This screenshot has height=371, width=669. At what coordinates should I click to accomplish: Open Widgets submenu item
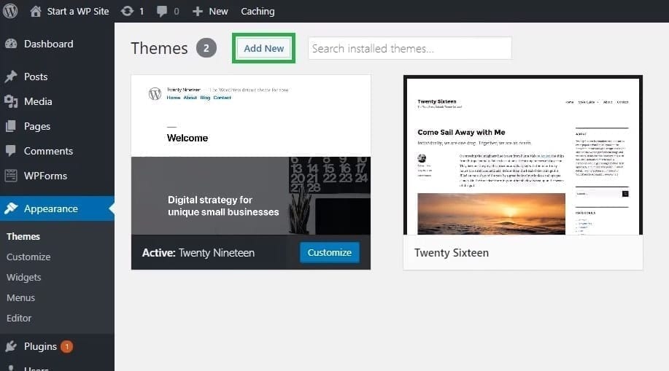tap(24, 277)
